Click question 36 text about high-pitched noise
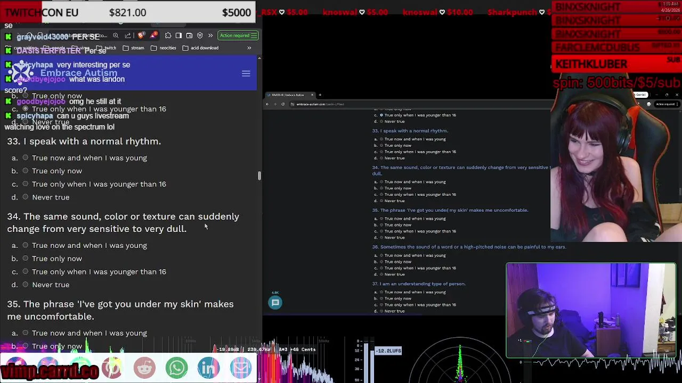This screenshot has width=682, height=383. pos(469,247)
